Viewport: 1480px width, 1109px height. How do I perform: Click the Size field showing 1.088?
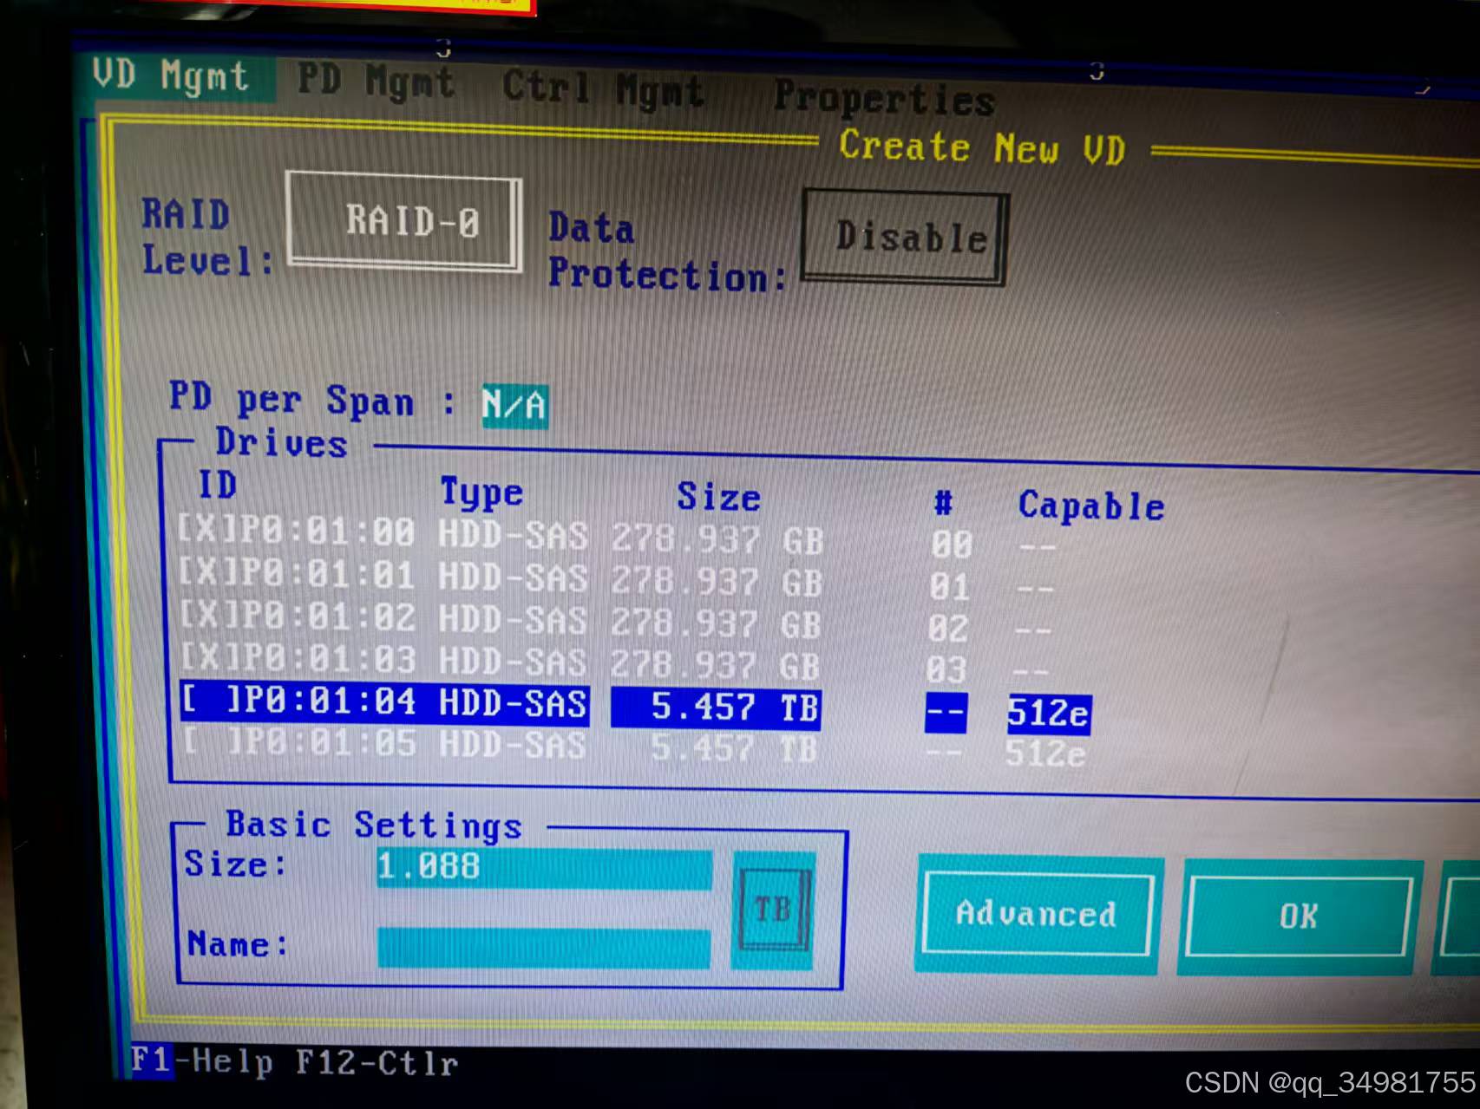545,867
